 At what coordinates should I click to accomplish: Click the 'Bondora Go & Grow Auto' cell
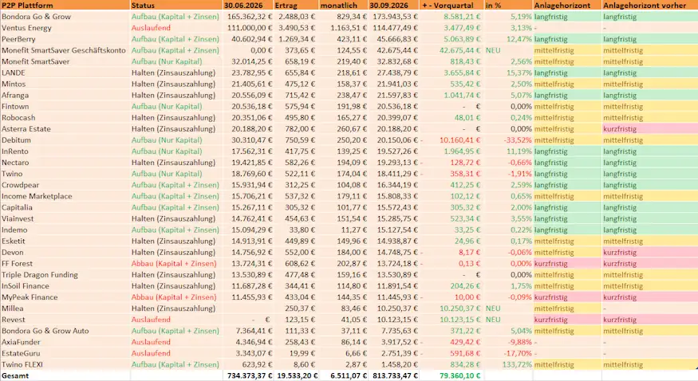(65, 331)
